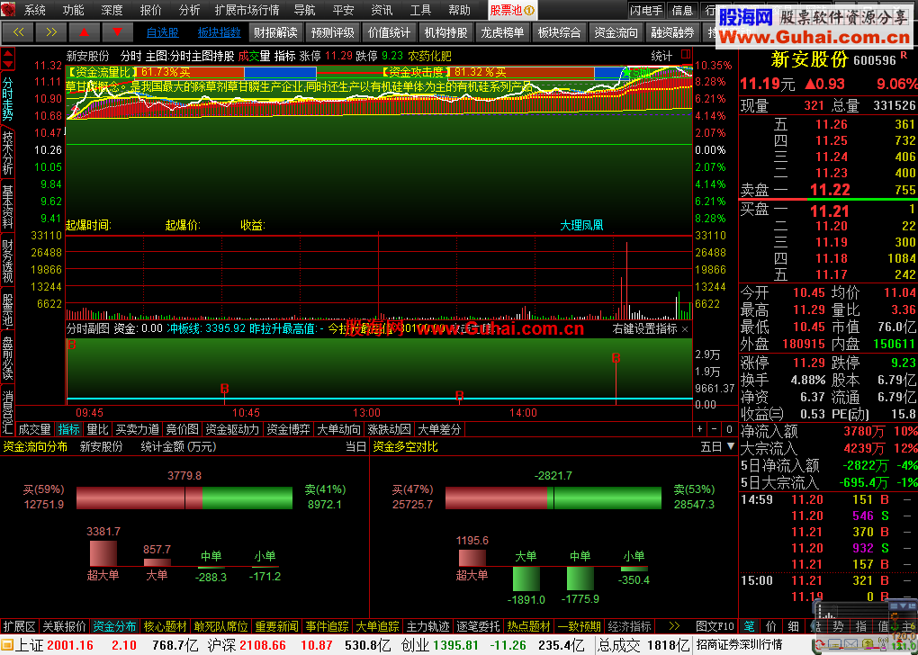This screenshot has height=655, width=918.
Task: Click the red down arrow above the sidebar
Action: pyautogui.click(x=7, y=65)
